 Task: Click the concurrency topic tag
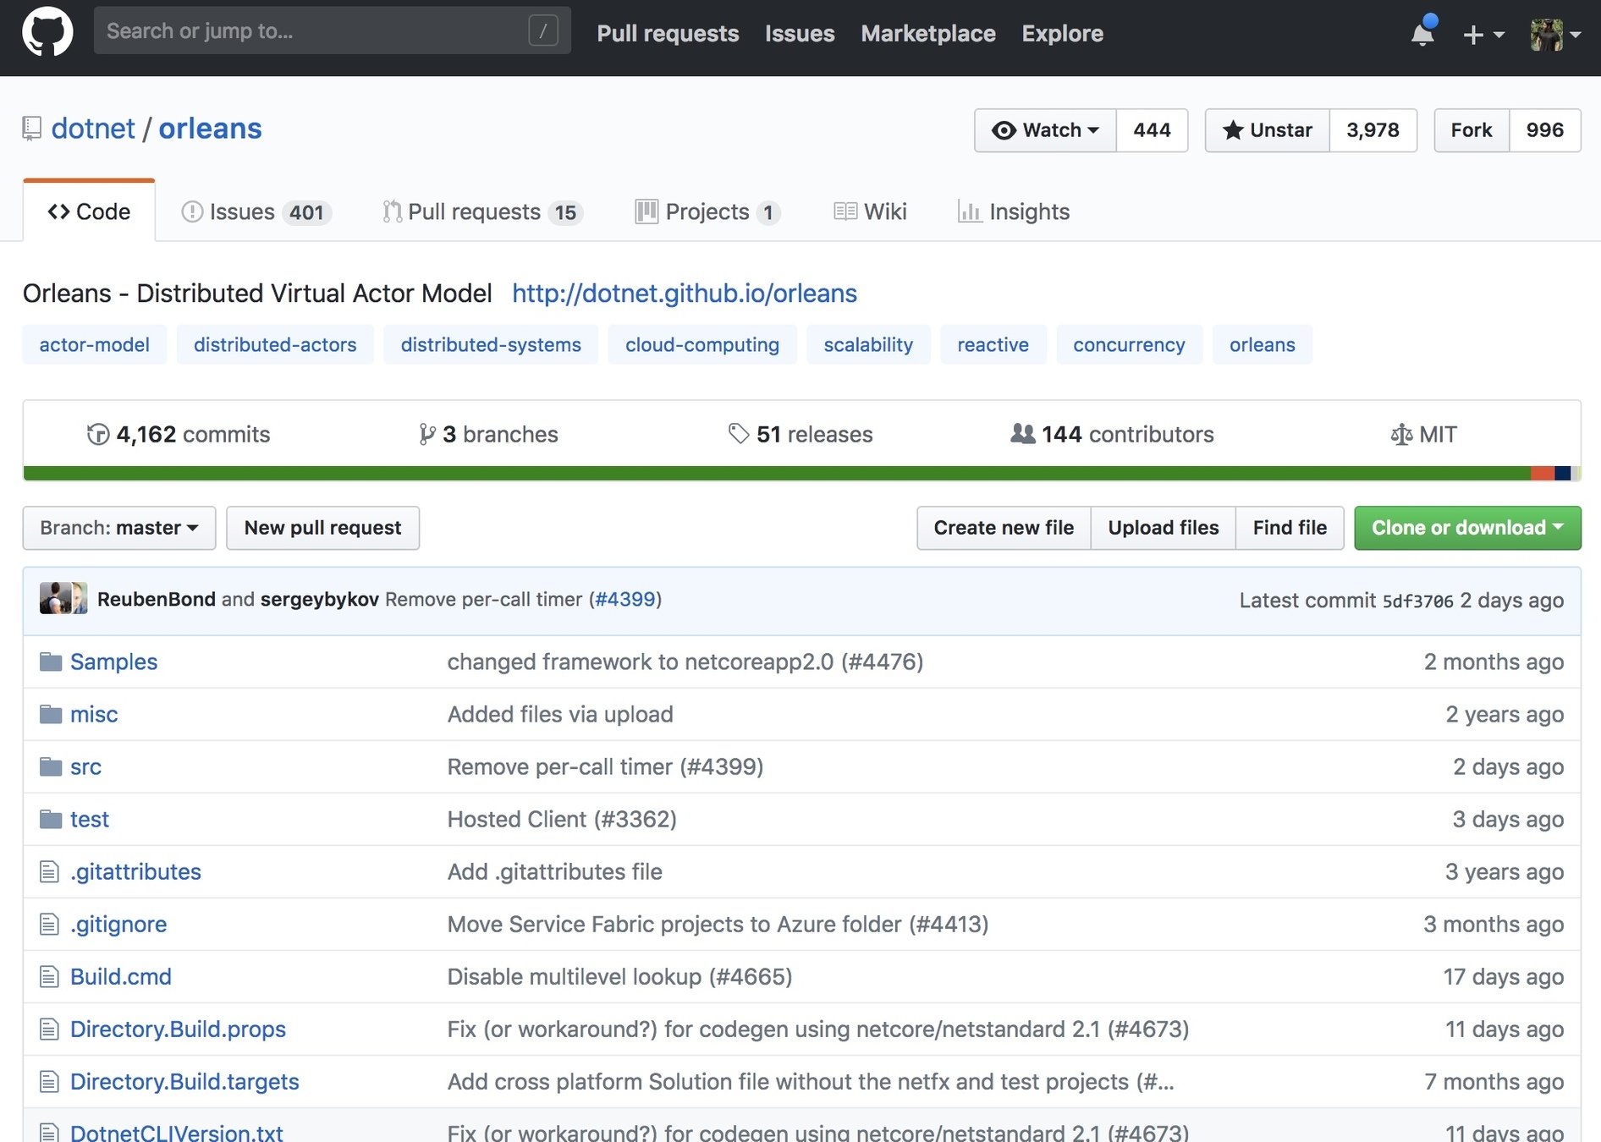(1129, 344)
